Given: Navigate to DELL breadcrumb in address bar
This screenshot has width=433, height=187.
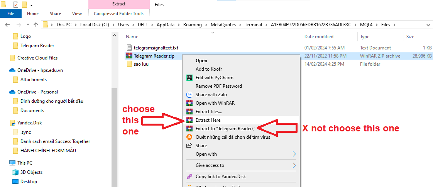Looking at the screenshot, I should (x=143, y=25).
